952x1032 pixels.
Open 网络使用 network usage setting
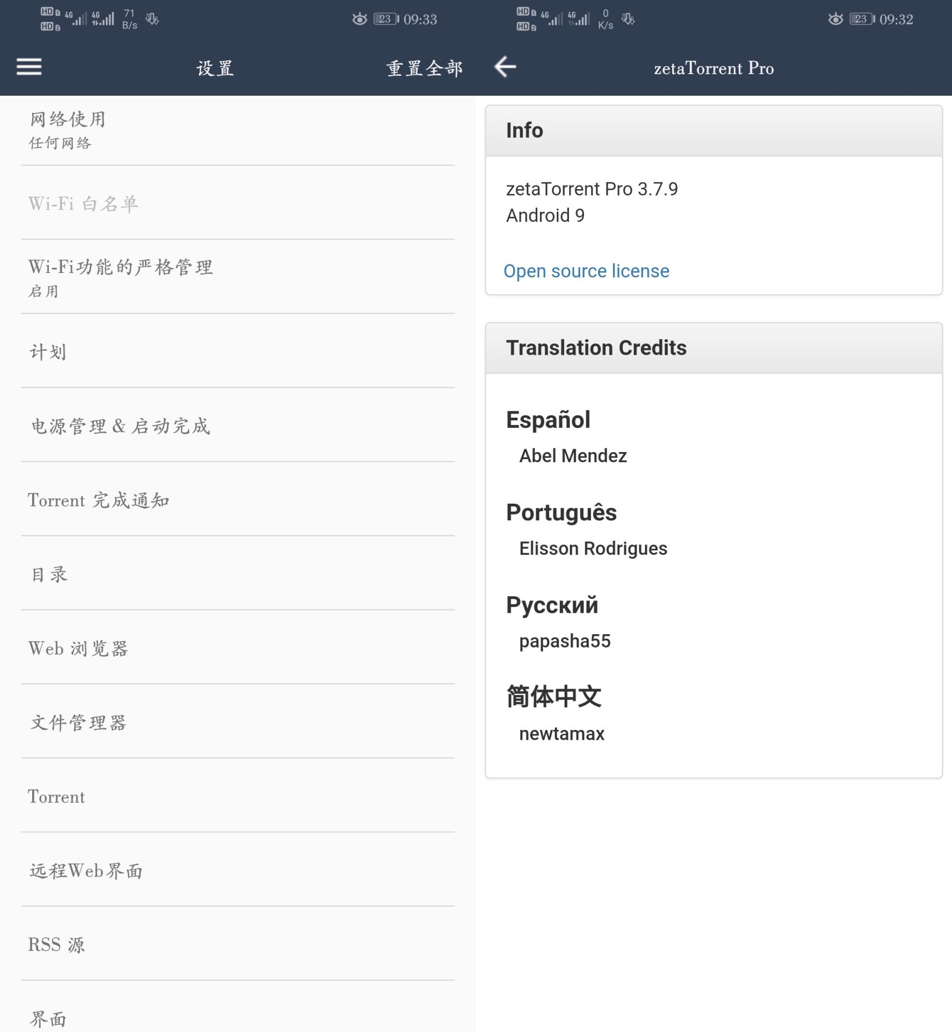coord(237,130)
